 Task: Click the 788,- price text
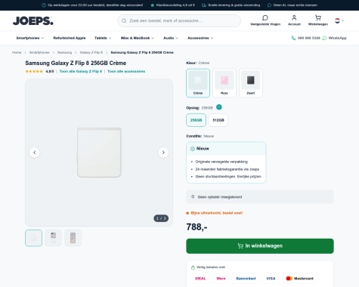point(197,227)
